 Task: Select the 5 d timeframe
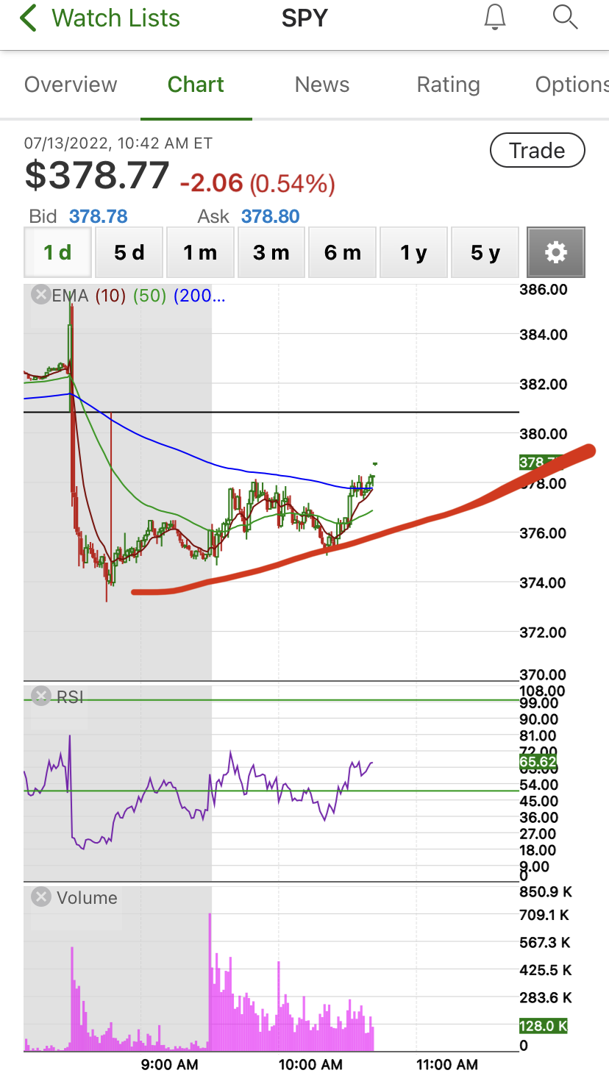coord(129,252)
